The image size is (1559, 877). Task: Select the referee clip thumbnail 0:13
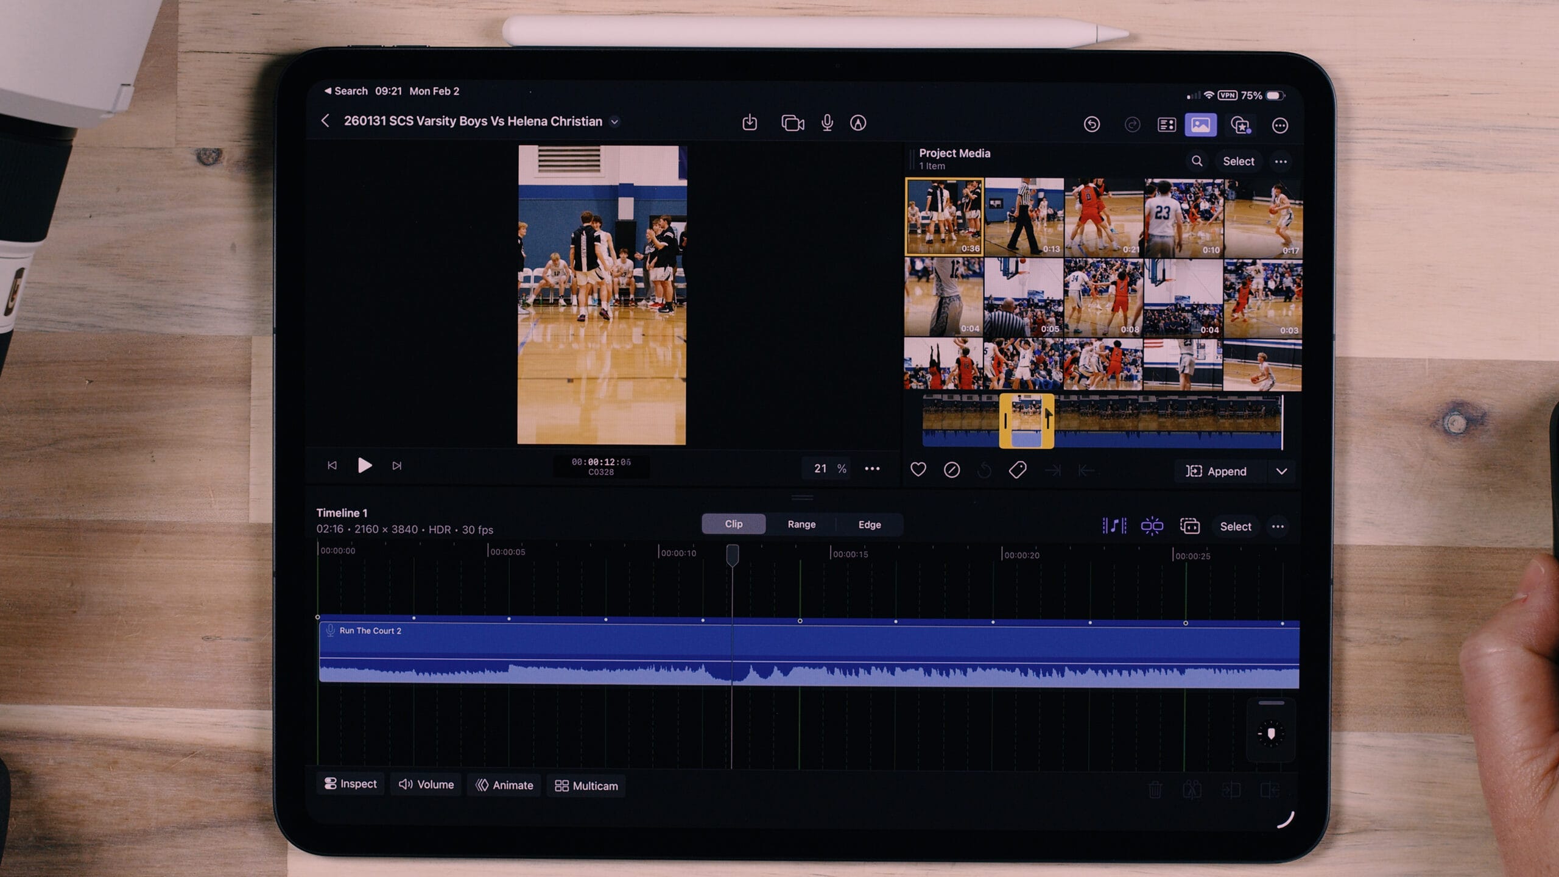click(x=1024, y=216)
